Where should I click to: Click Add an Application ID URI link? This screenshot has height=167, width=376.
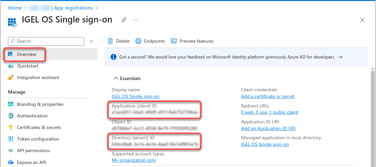(268, 129)
